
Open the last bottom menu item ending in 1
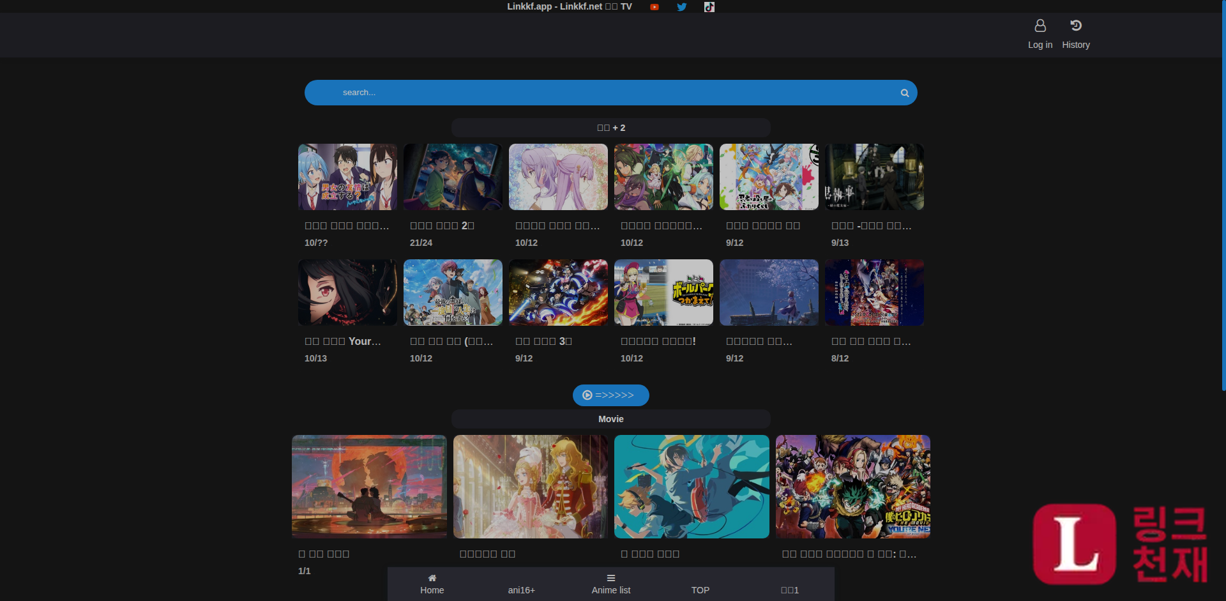[x=790, y=590]
